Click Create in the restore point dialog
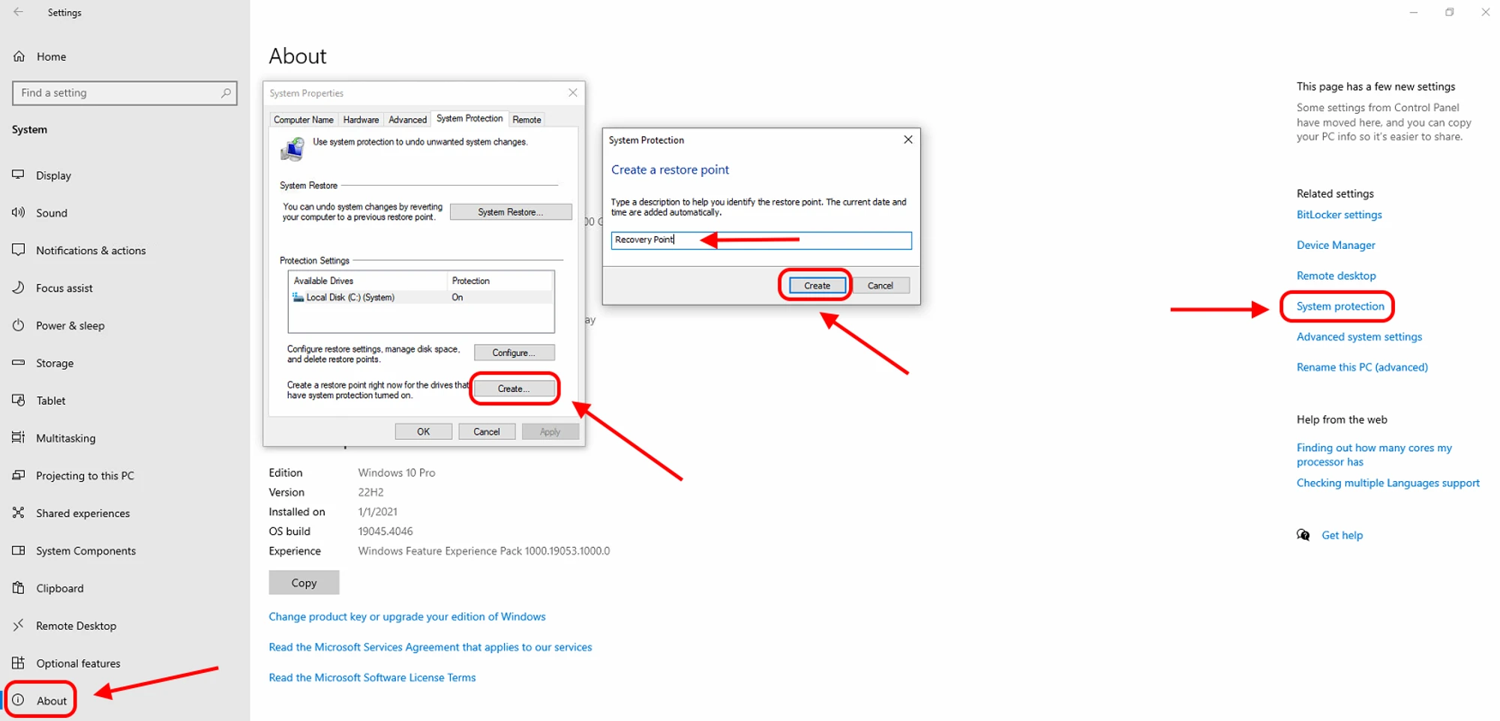1500x721 pixels. click(x=817, y=286)
